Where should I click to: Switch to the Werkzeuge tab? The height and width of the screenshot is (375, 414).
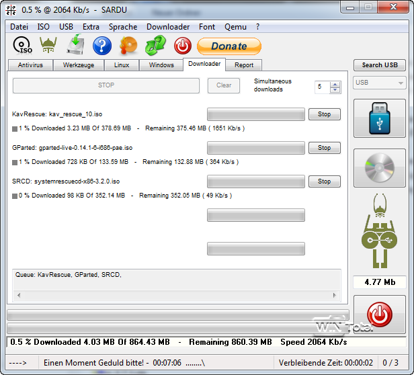[79, 65]
